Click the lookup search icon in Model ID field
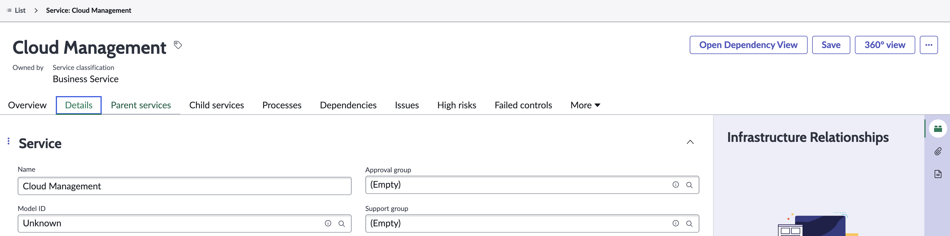 click(x=341, y=223)
